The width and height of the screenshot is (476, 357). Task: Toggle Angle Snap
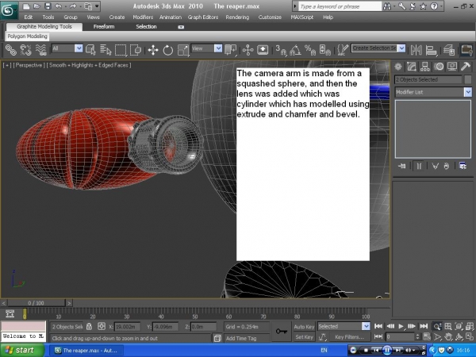pyautogui.click(x=295, y=50)
